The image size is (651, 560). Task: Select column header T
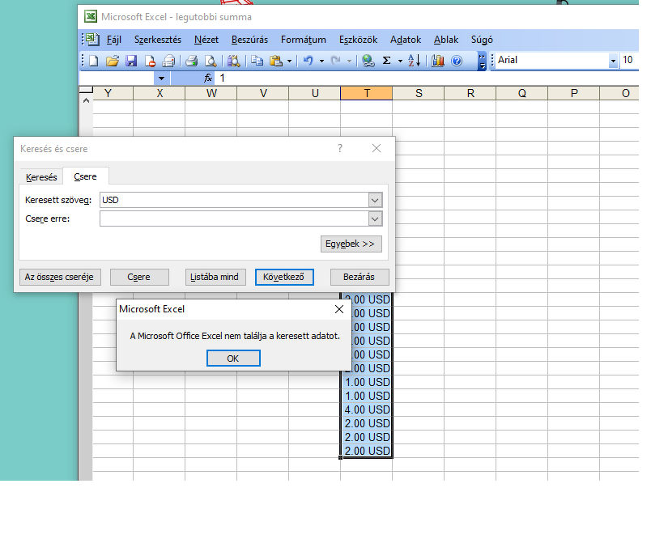(367, 93)
